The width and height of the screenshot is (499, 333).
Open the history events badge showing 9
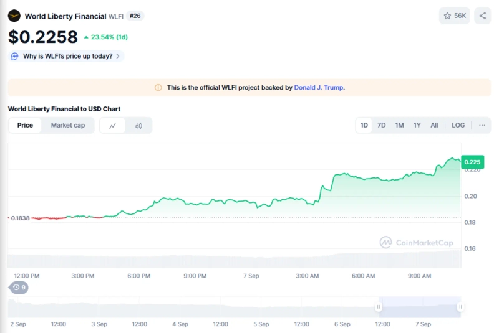18,288
